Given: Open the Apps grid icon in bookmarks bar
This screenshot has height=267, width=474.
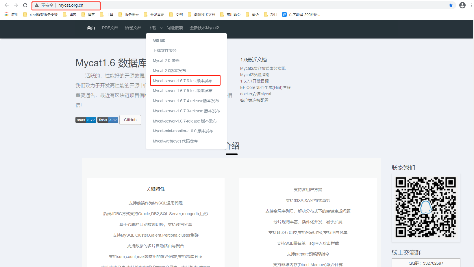Looking at the screenshot, I should click(x=6, y=14).
